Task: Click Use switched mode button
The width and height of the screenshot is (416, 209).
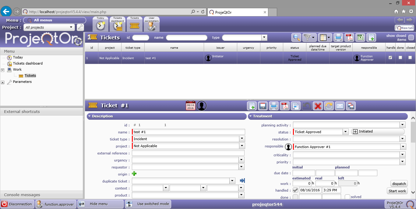Action: point(148,204)
